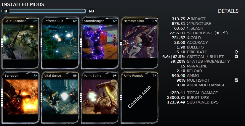The image size is (245, 126).
Task: Click the Corrosive damage icon
Action: [188, 33]
